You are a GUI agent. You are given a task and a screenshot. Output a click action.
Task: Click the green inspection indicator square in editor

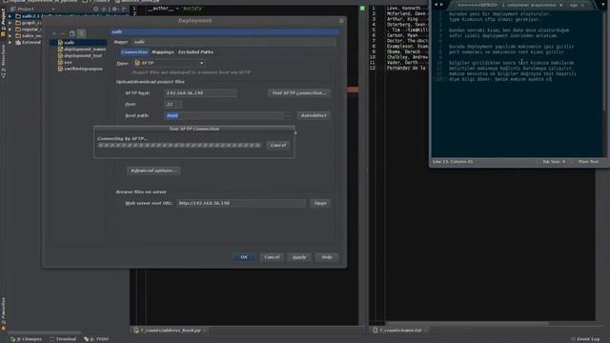point(362,9)
